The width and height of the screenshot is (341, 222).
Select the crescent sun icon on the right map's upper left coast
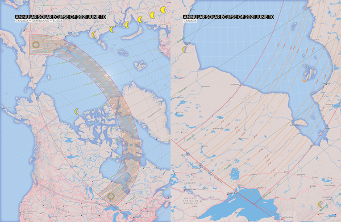[x=184, y=49]
